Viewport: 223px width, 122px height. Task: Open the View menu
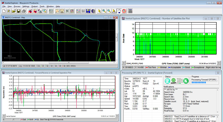10,6
